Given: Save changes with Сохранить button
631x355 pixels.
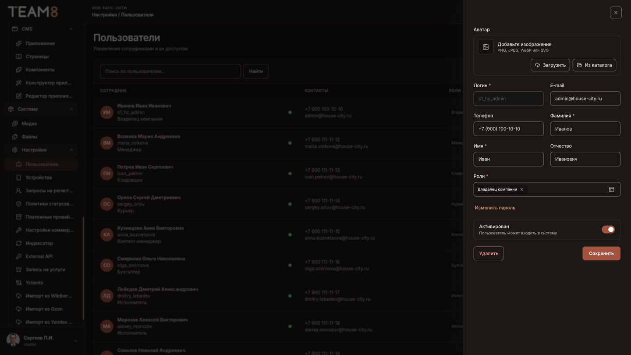Looking at the screenshot, I should point(601,253).
